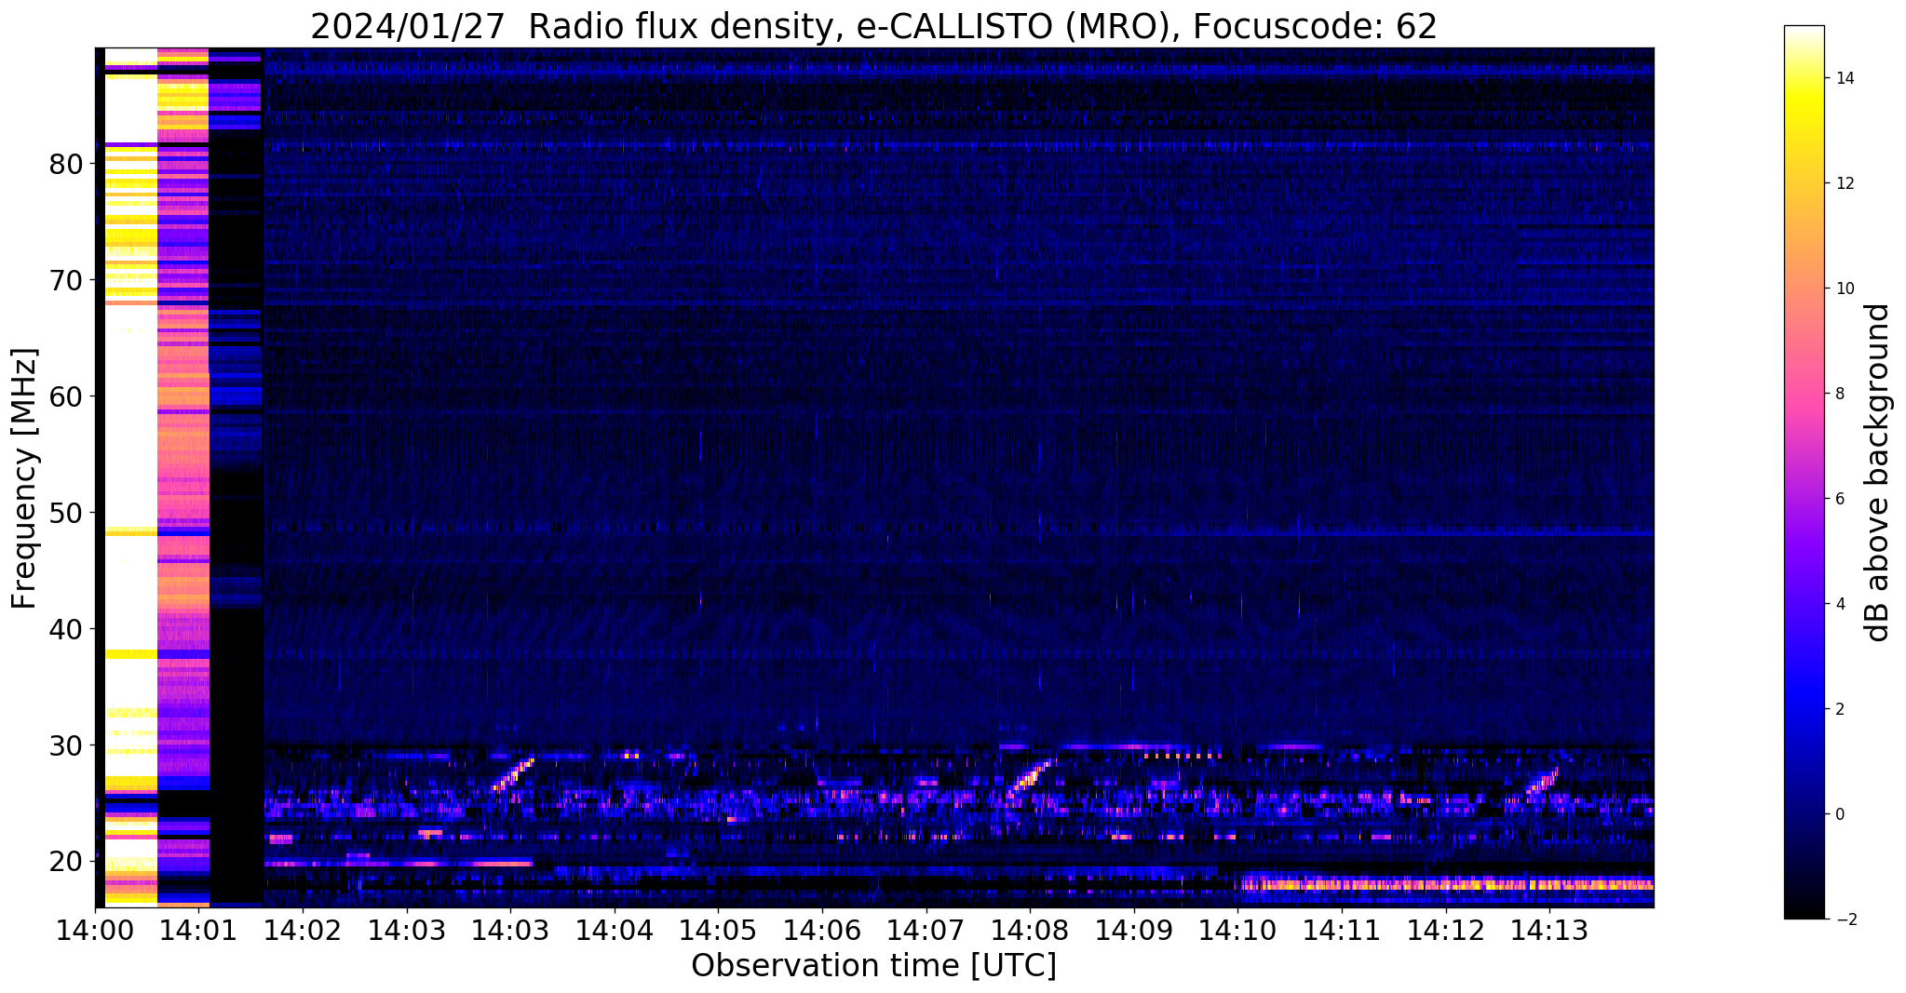Viewport: 1906px width, 993px height.
Task: Select the 14:08 time tick label
Action: pos(1030,930)
